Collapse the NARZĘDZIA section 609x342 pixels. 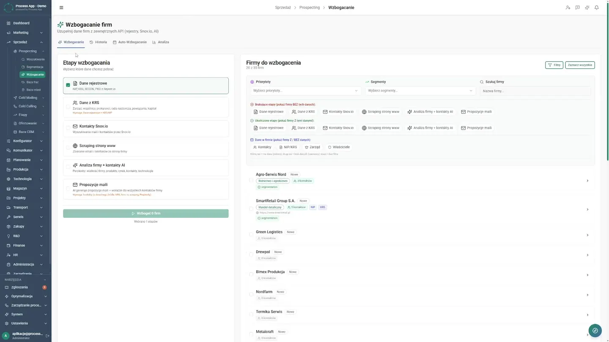[45, 280]
